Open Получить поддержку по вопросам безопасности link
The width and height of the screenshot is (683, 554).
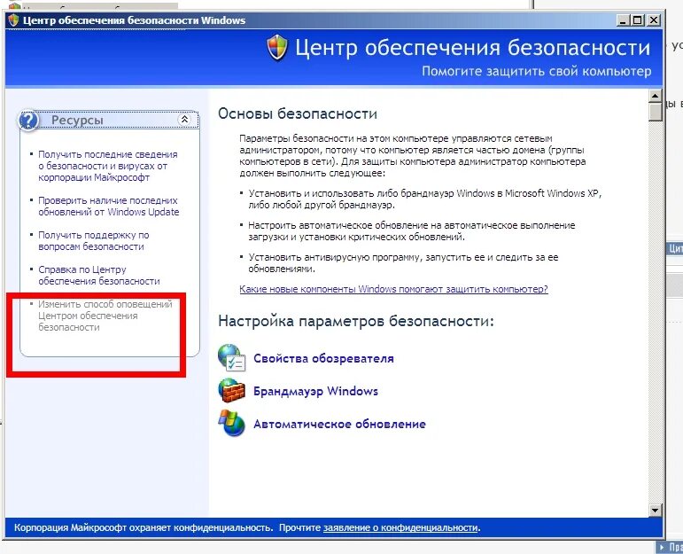click(94, 240)
